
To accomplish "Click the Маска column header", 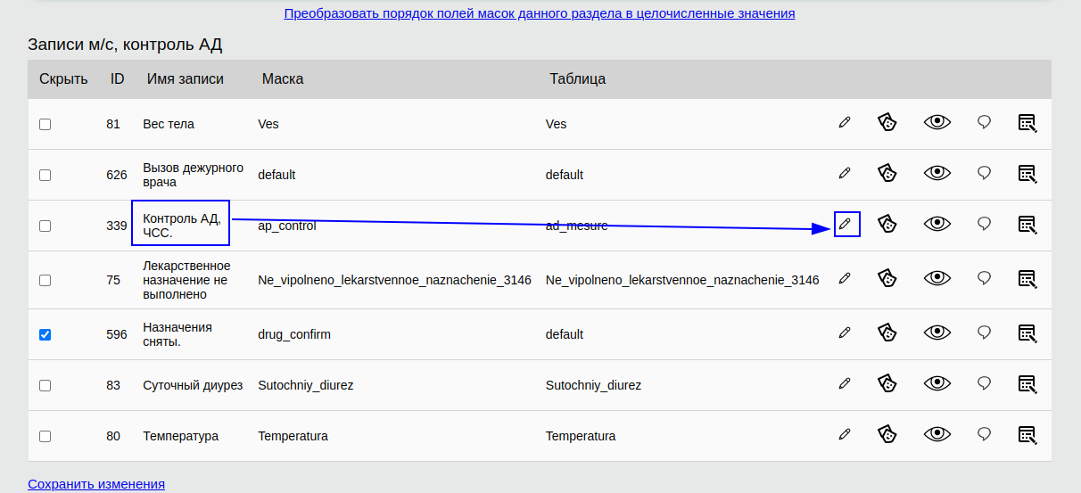I will pyautogui.click(x=283, y=78).
